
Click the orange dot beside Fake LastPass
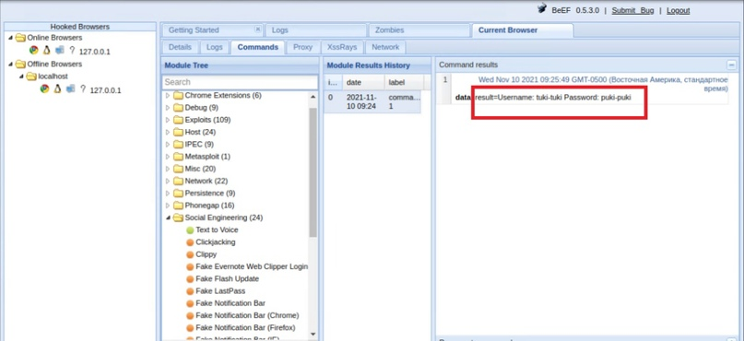pos(190,291)
